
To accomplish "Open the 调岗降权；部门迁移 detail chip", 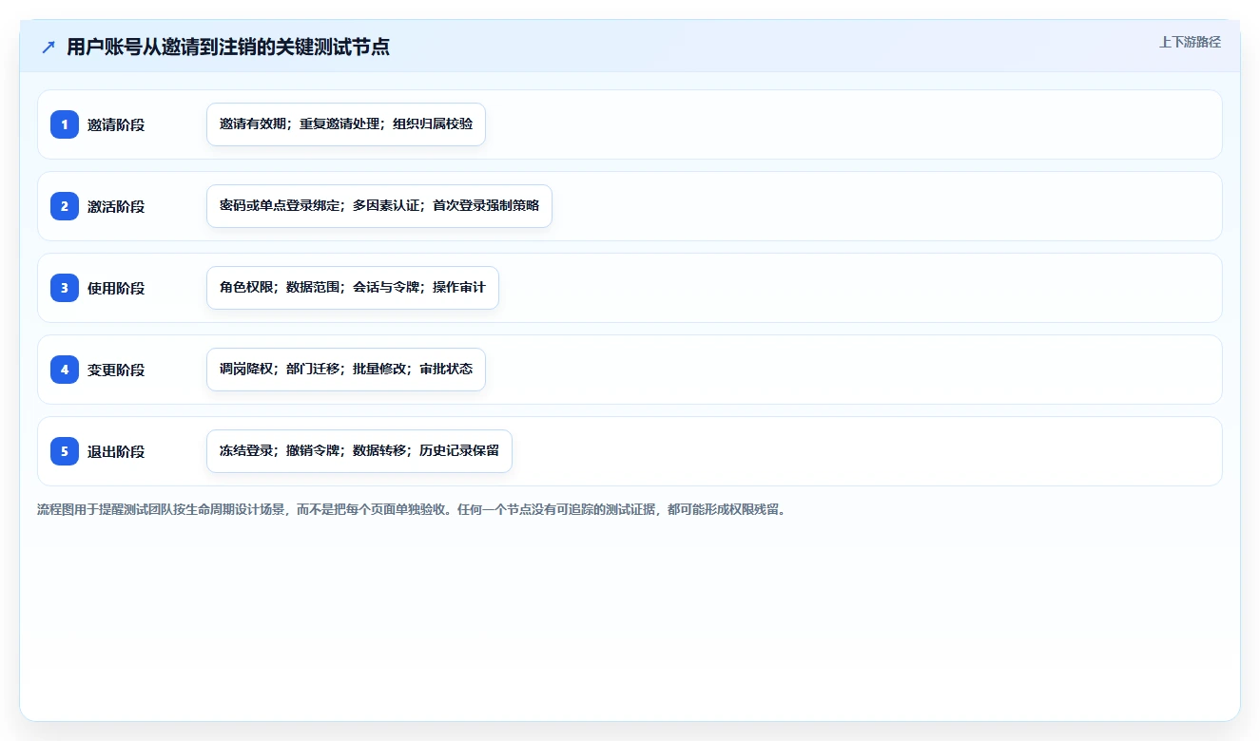I will tap(346, 370).
